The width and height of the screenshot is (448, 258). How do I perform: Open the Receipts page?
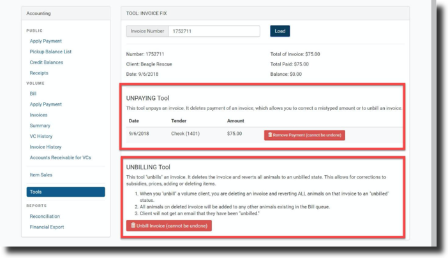click(x=38, y=73)
